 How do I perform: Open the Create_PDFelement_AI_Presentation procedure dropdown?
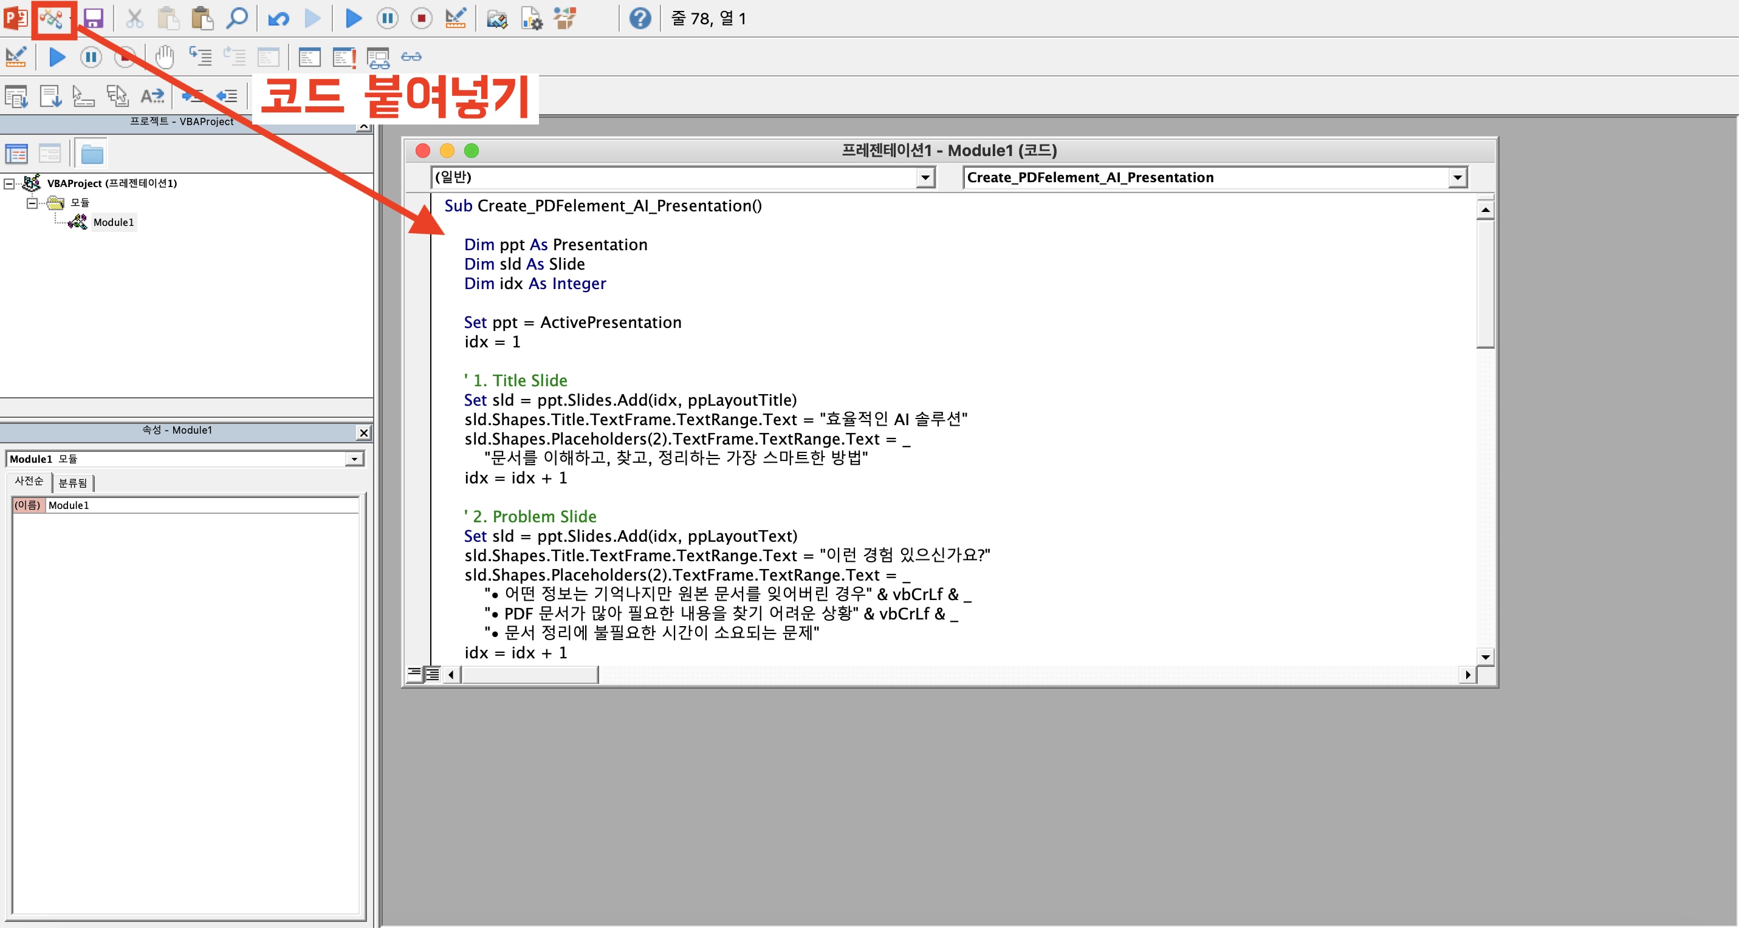1458,177
